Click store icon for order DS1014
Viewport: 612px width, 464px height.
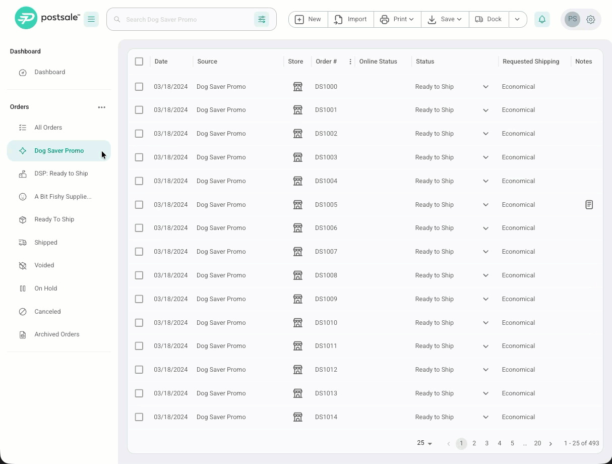(x=297, y=417)
